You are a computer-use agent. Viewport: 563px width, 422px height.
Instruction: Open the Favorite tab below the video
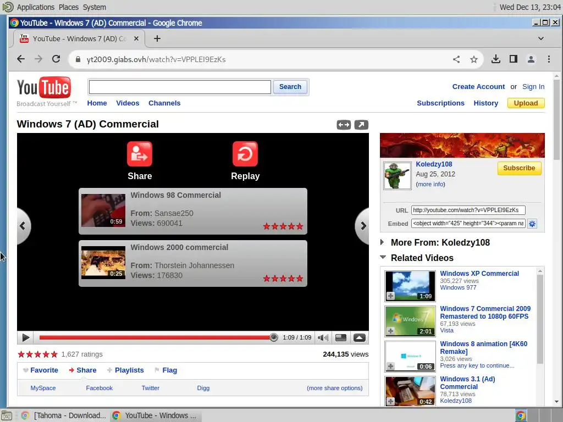tap(40, 370)
